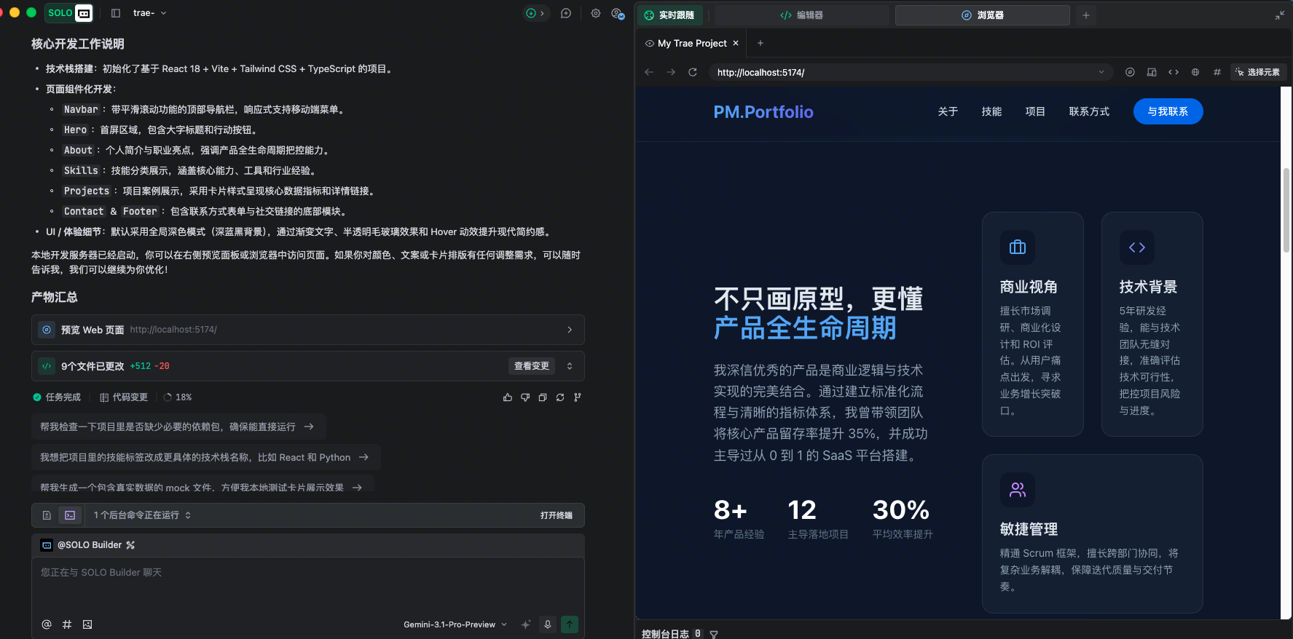Viewport: 1293px width, 639px height.
Task: Start voice input with microphone icon
Action: [x=548, y=624]
